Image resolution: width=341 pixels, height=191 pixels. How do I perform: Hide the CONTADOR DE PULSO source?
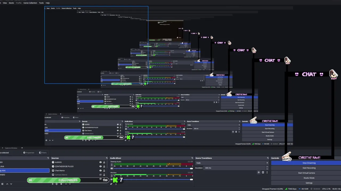[x=100, y=166]
